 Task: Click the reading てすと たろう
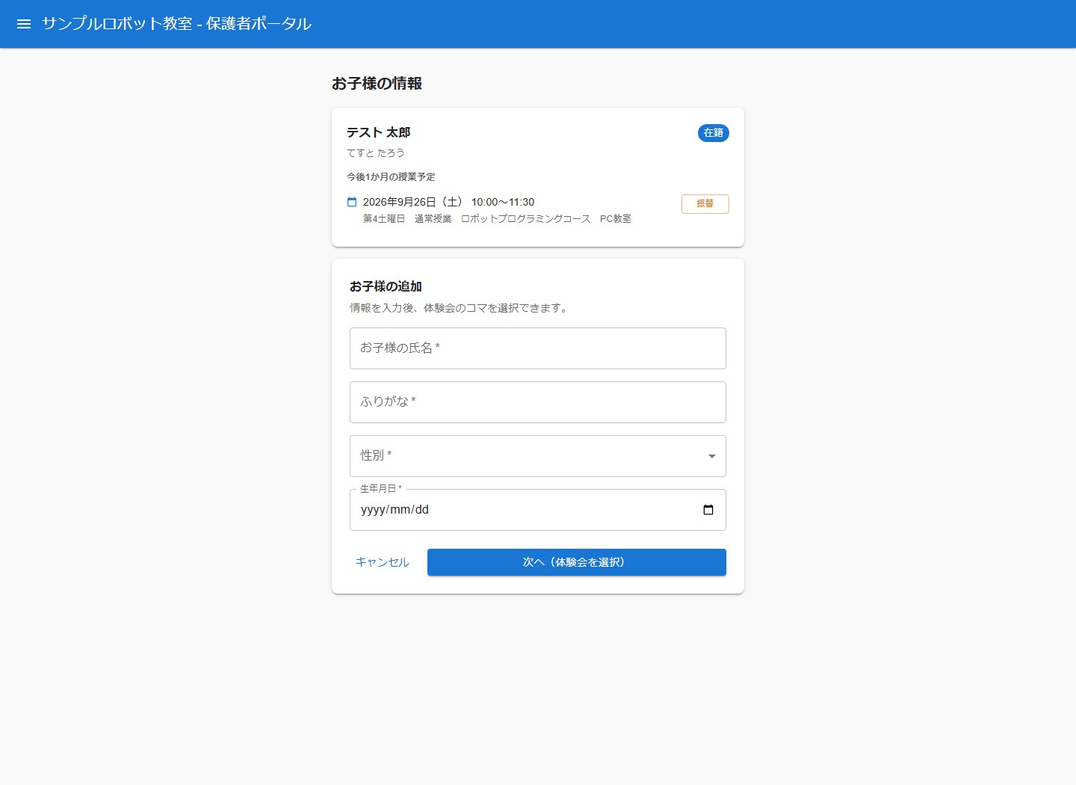point(376,153)
